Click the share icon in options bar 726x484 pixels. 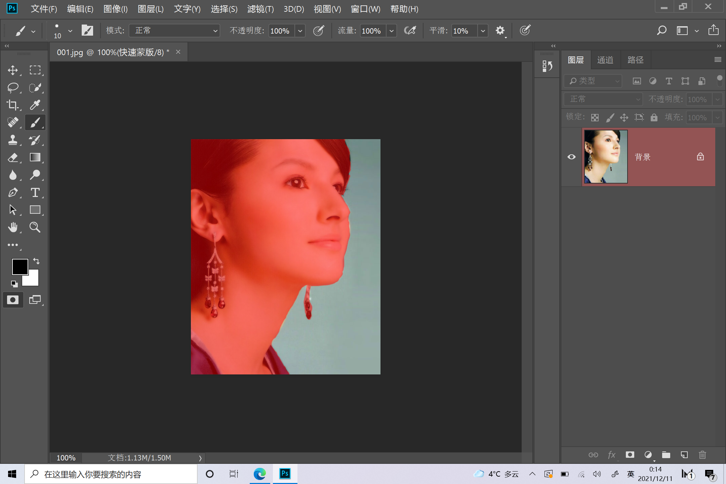(x=713, y=30)
